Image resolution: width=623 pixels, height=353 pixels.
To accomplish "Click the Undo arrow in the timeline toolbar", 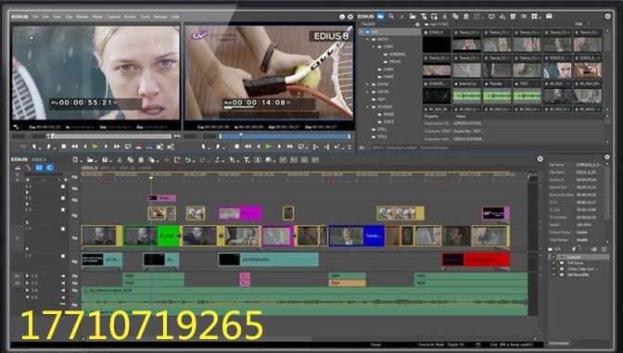I will [x=188, y=160].
